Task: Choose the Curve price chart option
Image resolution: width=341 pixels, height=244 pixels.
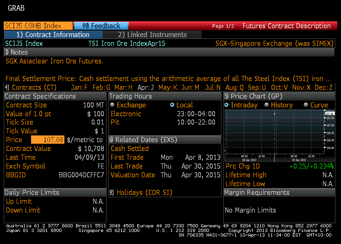Action: click(306, 105)
